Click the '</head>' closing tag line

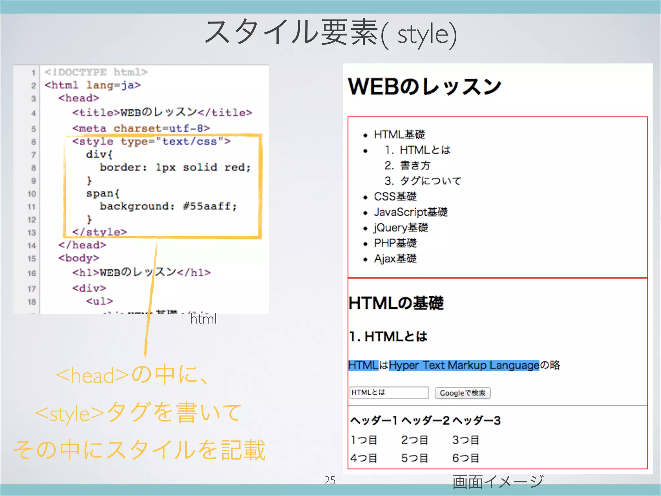coord(82,245)
